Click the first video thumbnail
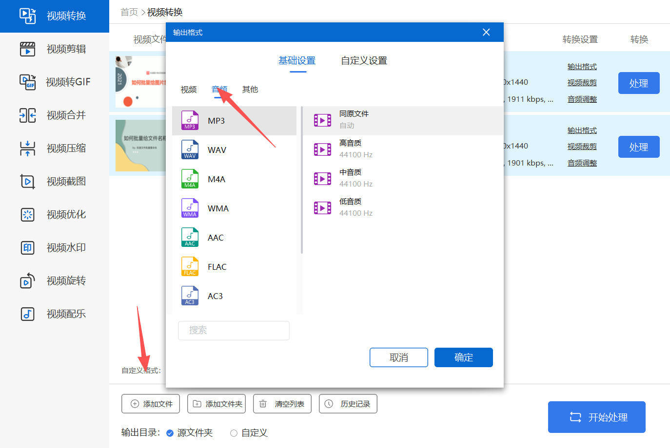 click(141, 82)
